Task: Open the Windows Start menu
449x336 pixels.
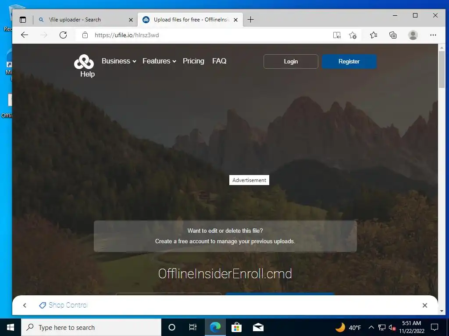Action: pos(11,327)
